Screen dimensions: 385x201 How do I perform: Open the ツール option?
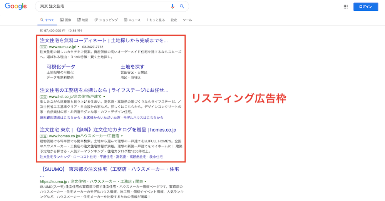point(187,20)
